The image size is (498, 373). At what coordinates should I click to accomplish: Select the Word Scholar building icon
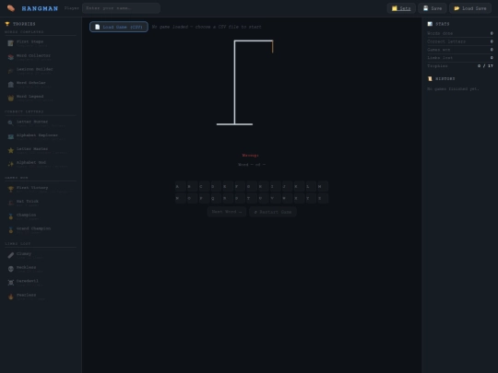tap(11, 85)
